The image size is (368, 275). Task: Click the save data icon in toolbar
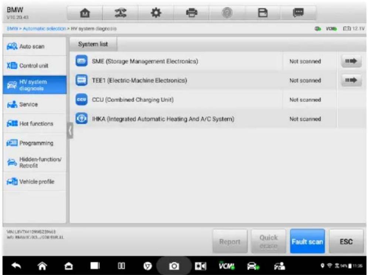pyautogui.click(x=263, y=13)
